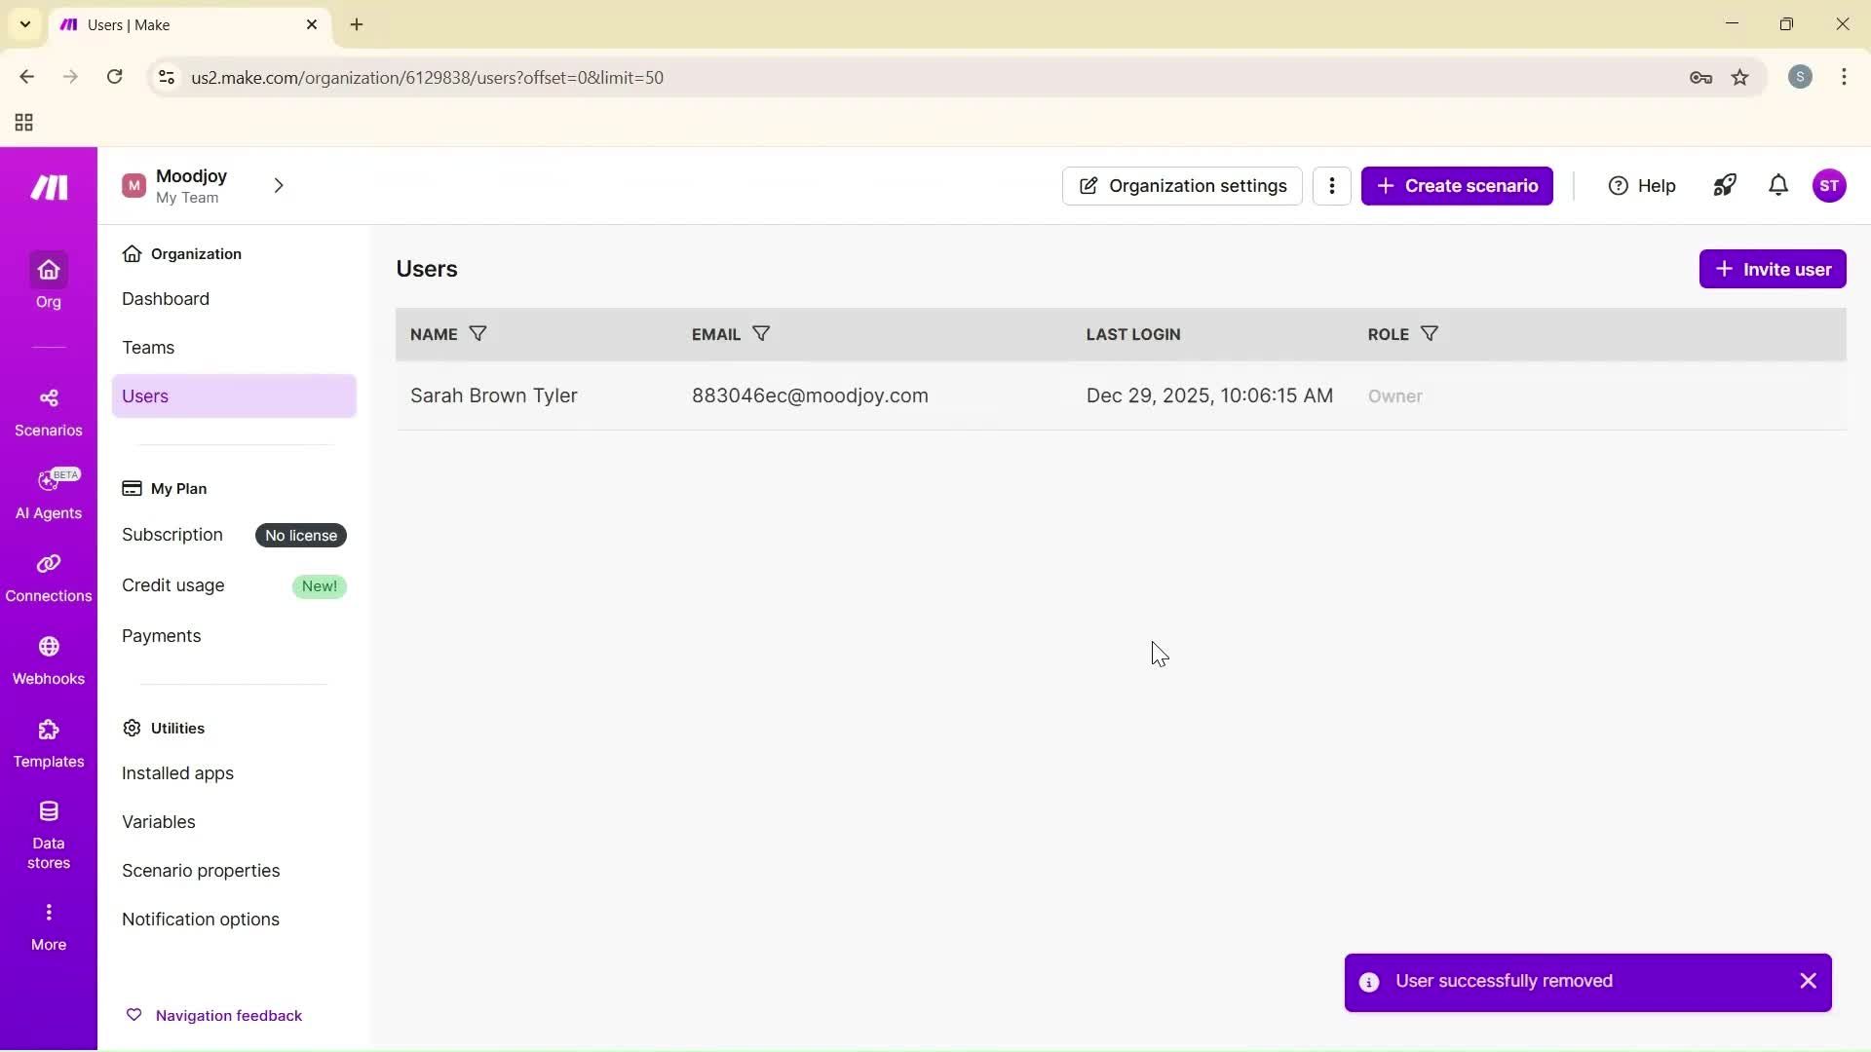The height and width of the screenshot is (1052, 1871).
Task: Click the Invite user button
Action: [x=1772, y=268]
